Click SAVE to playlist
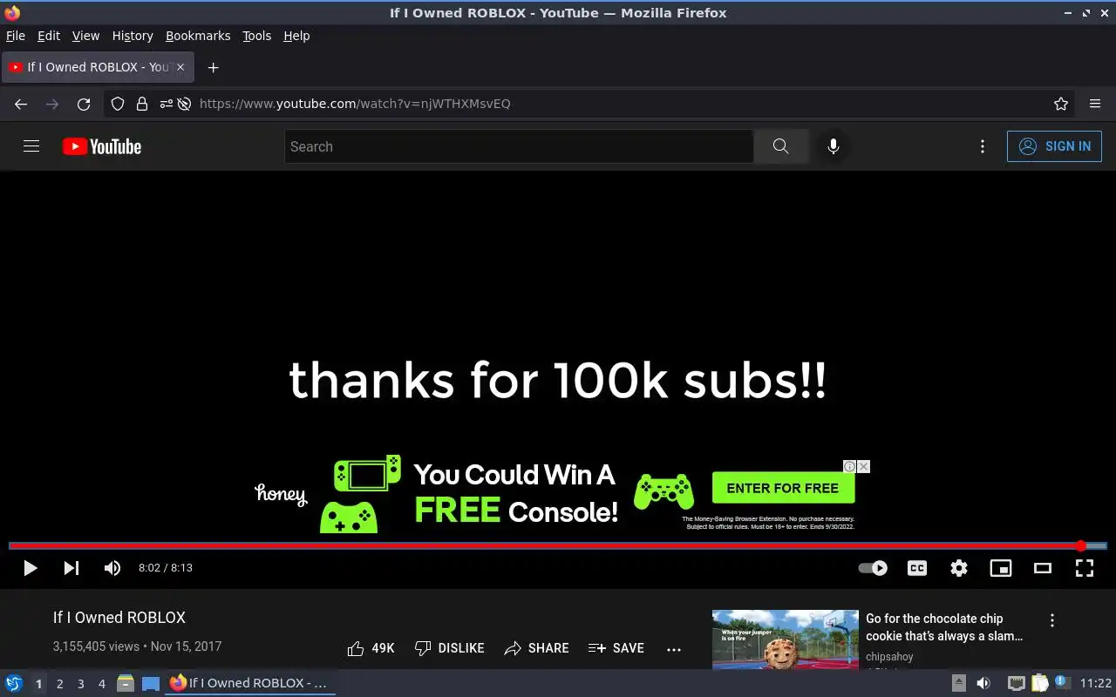 click(x=616, y=648)
